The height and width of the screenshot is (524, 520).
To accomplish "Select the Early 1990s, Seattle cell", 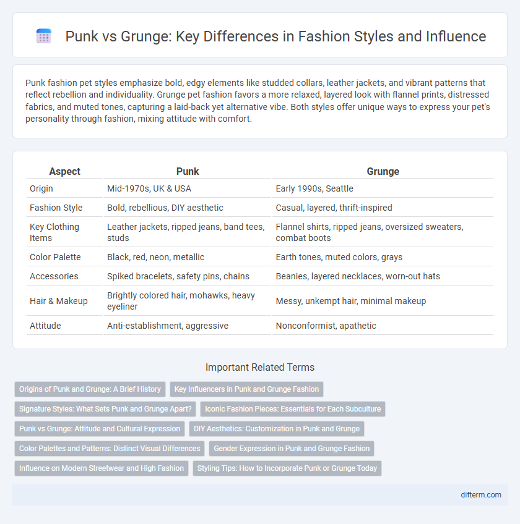I will click(x=383, y=188).
